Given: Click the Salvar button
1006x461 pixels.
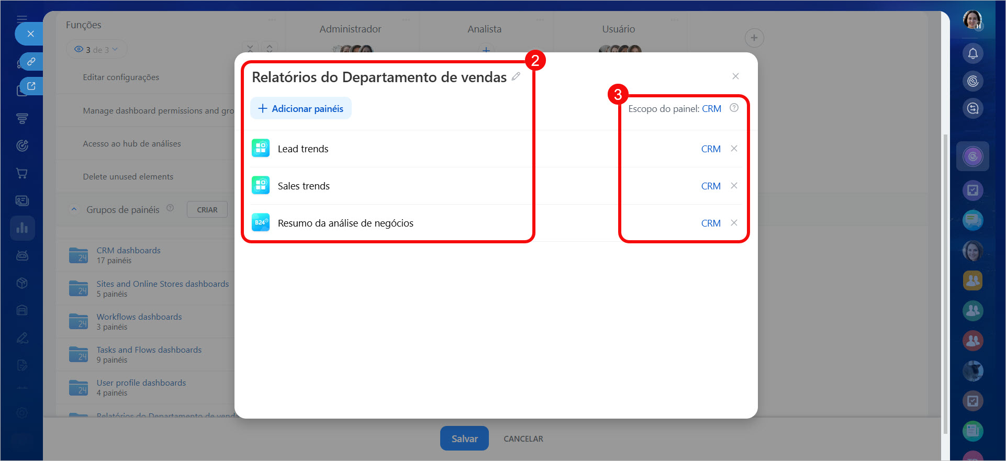Looking at the screenshot, I should [464, 438].
